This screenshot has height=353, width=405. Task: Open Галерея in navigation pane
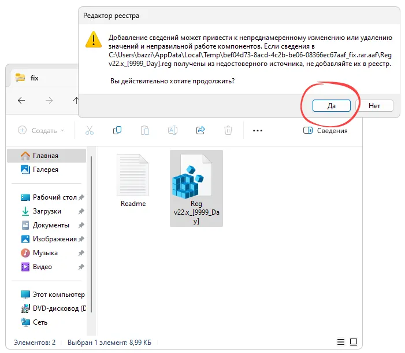tap(46, 170)
